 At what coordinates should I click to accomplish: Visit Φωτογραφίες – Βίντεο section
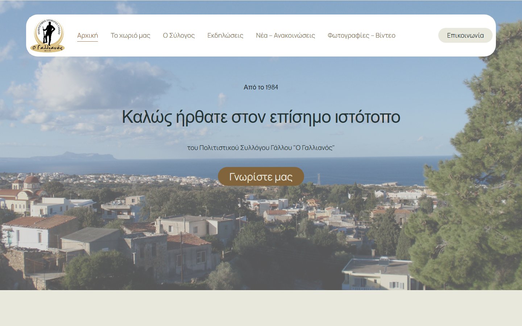361,35
